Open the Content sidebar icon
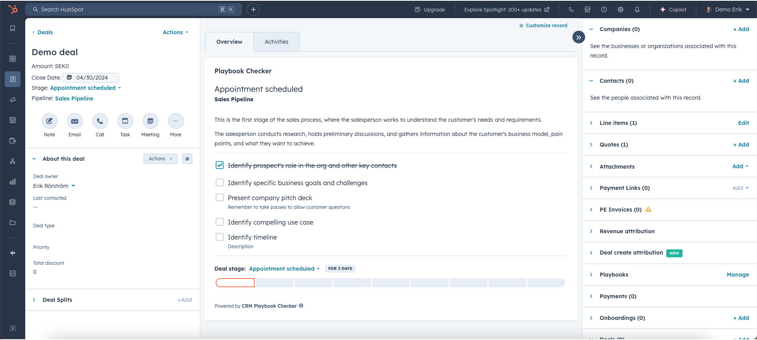 point(13,120)
